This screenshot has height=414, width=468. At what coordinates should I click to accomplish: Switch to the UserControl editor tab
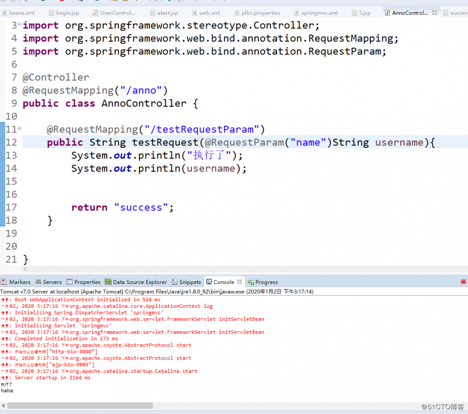pyautogui.click(x=114, y=13)
